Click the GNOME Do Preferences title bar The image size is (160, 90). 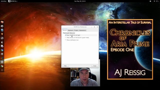tap(80, 27)
